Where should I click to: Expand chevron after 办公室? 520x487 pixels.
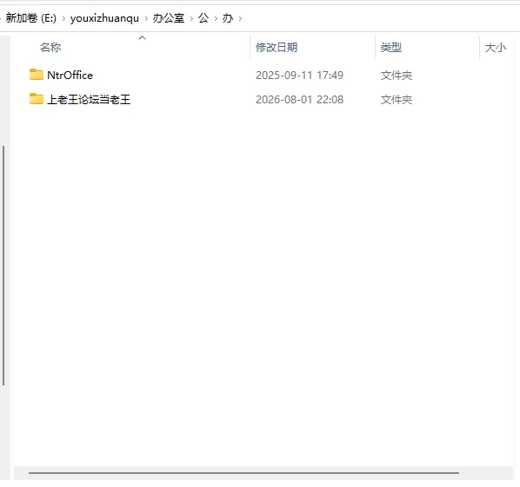click(191, 18)
